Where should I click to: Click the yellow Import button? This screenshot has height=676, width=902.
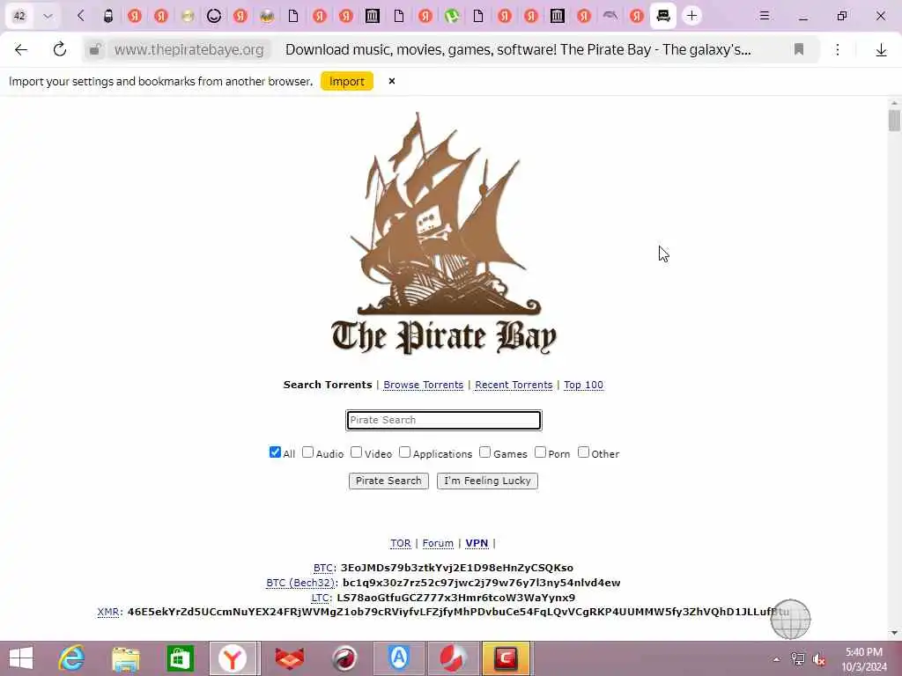347,82
